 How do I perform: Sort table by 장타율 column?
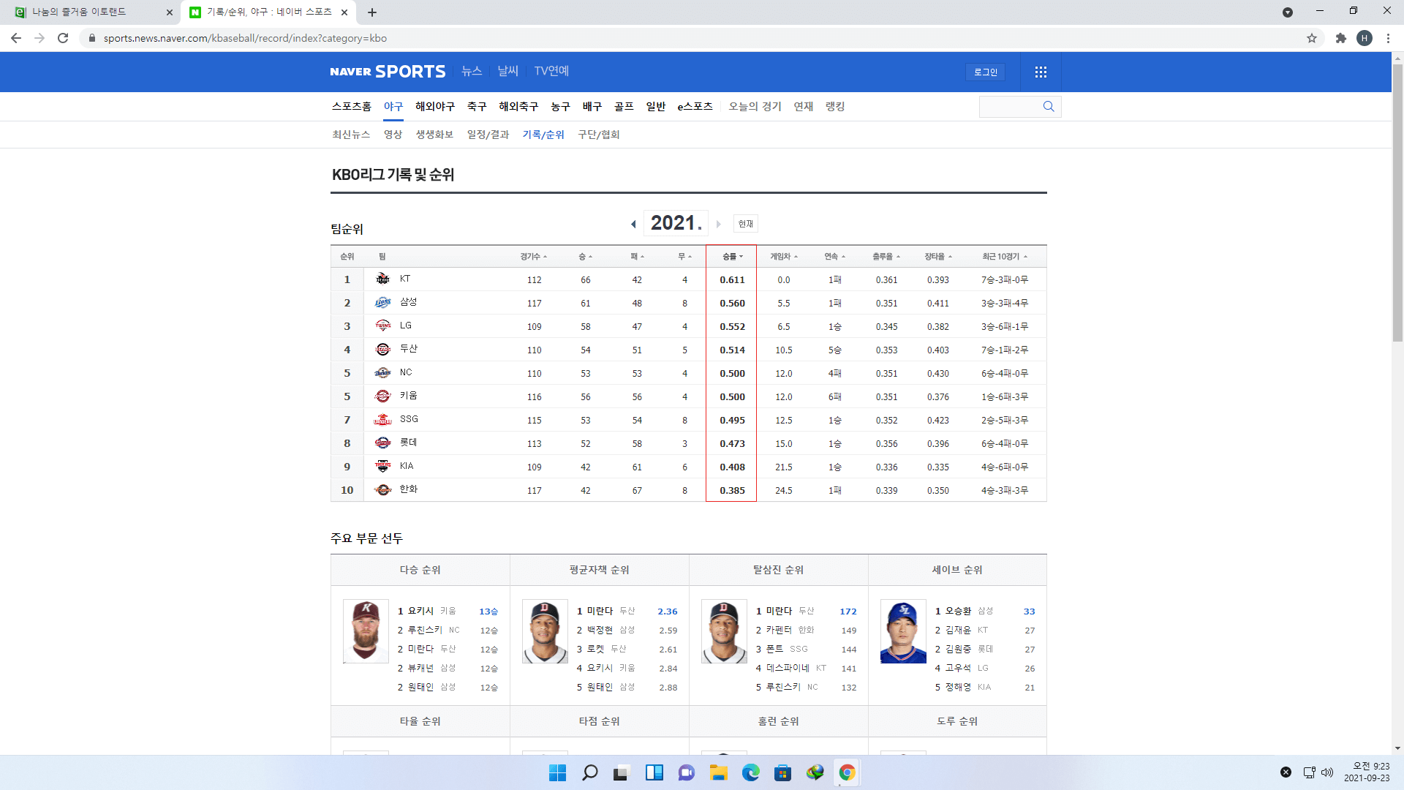[937, 257]
